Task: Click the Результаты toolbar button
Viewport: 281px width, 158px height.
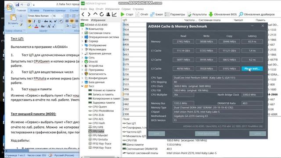Action: (197, 14)
